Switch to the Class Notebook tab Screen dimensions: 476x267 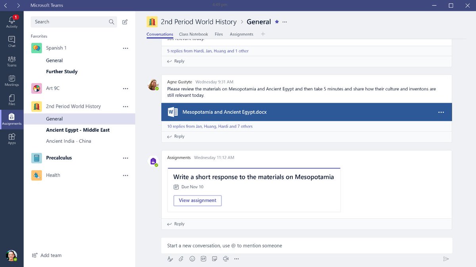[194, 35]
